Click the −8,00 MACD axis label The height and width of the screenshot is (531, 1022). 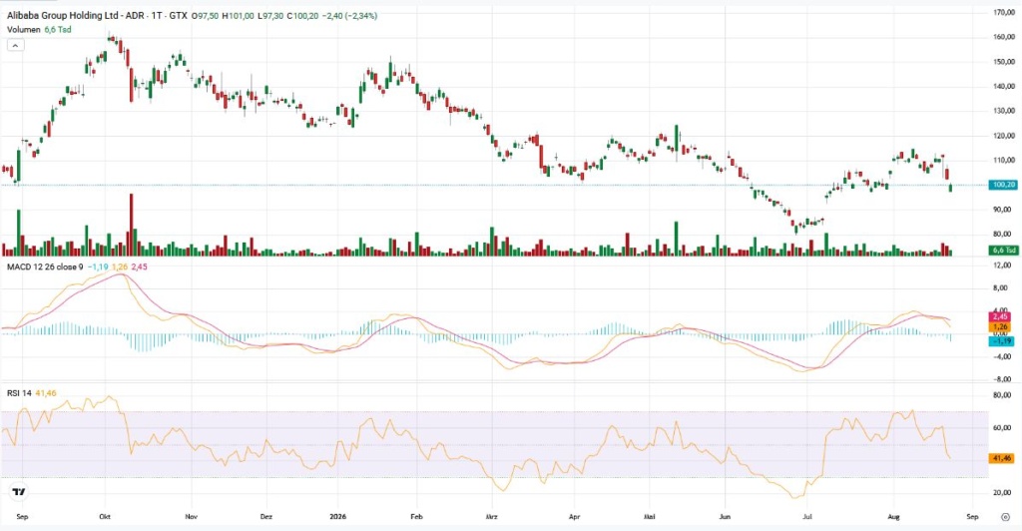click(x=1003, y=379)
